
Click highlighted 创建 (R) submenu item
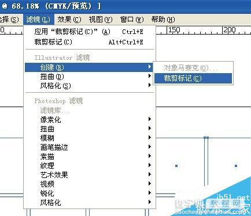pos(89,67)
